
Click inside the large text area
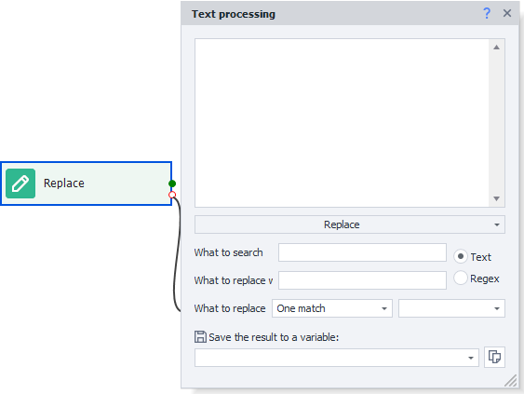click(342, 123)
